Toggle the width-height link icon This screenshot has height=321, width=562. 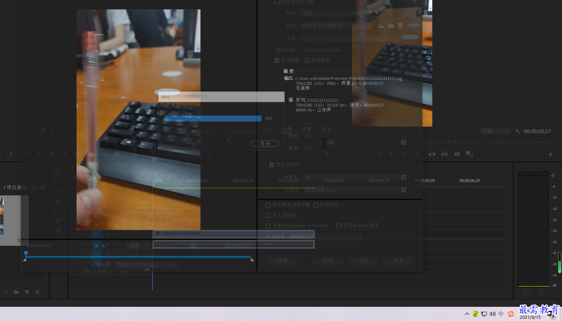click(x=331, y=143)
